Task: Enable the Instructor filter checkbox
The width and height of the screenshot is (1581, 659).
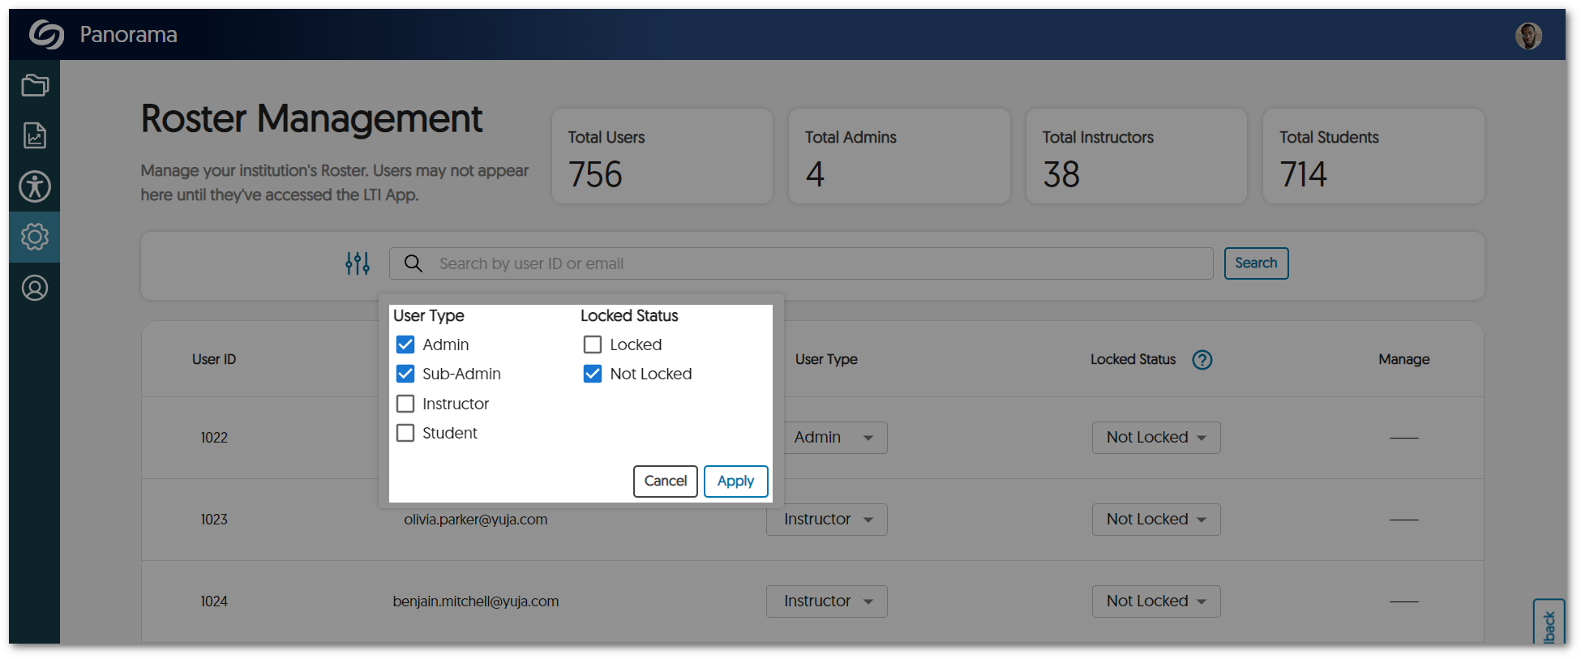Action: coord(405,404)
